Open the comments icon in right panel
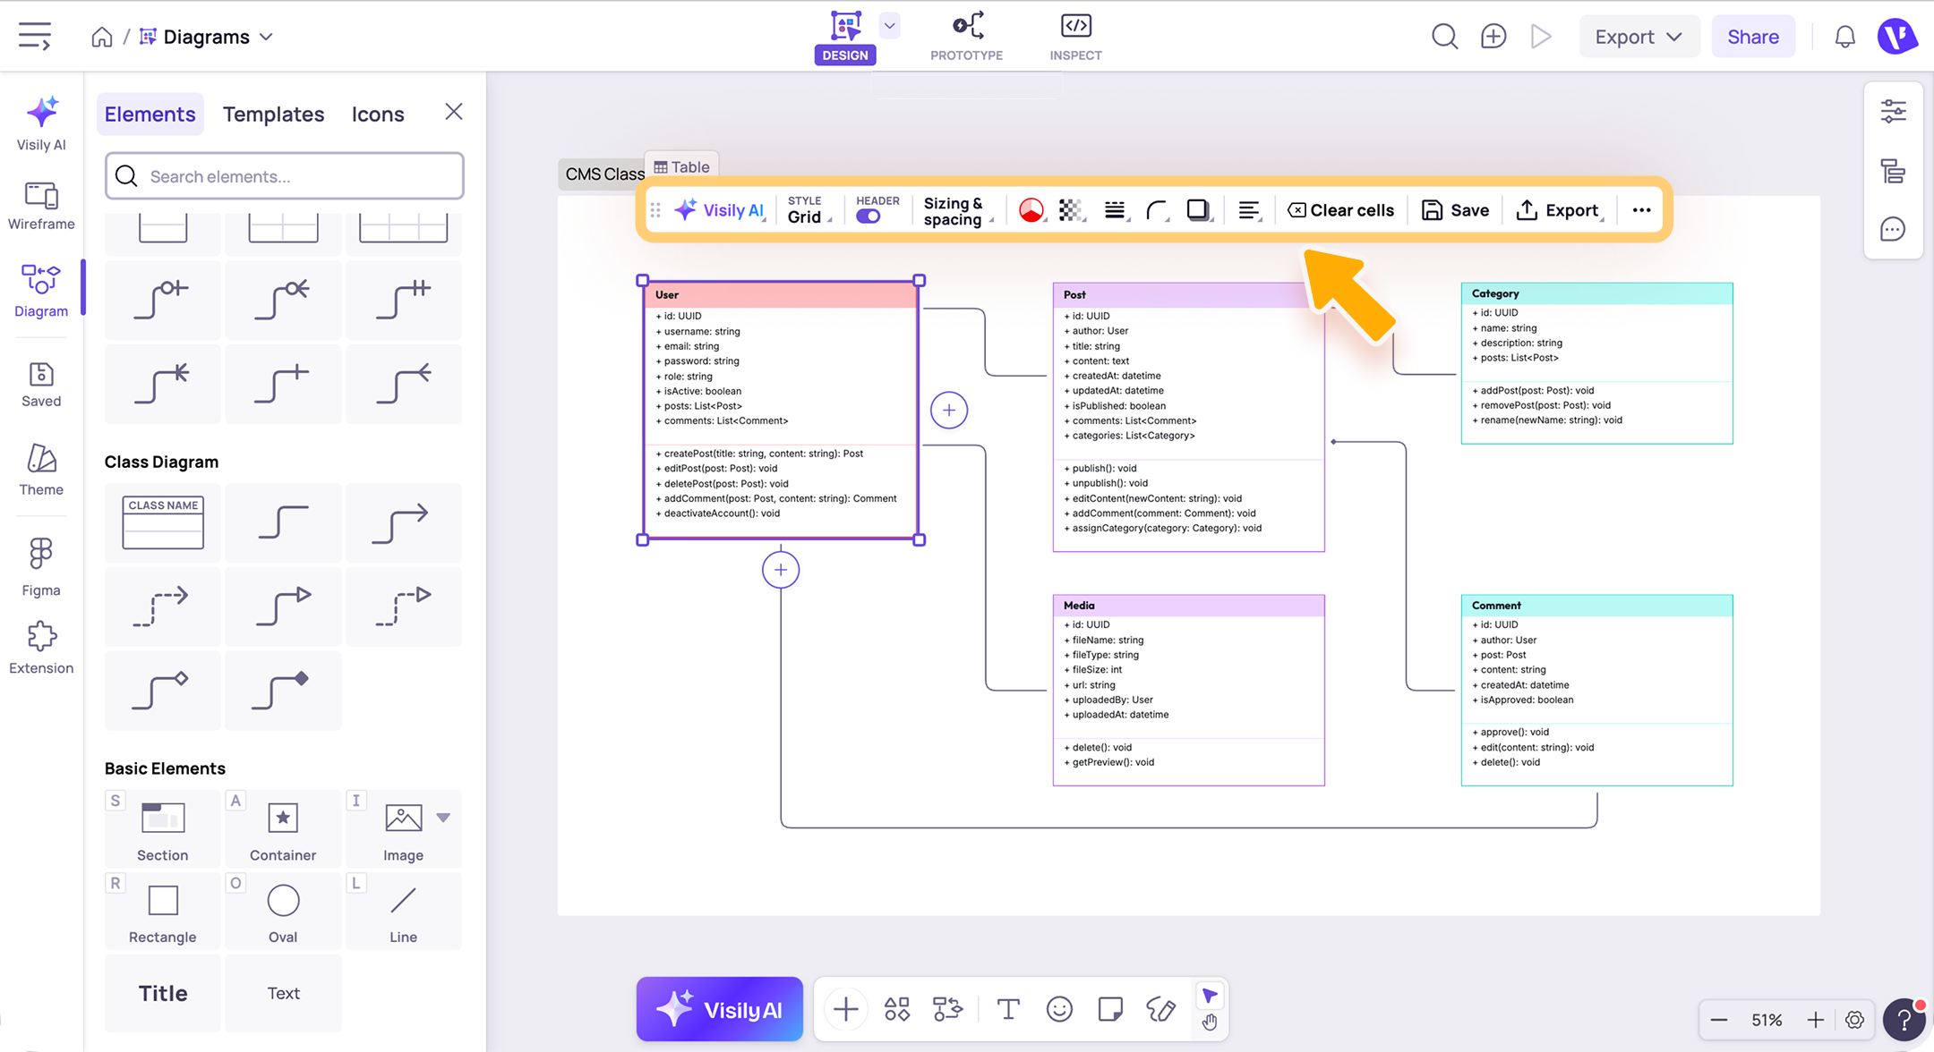The image size is (1934, 1052). pyautogui.click(x=1893, y=230)
